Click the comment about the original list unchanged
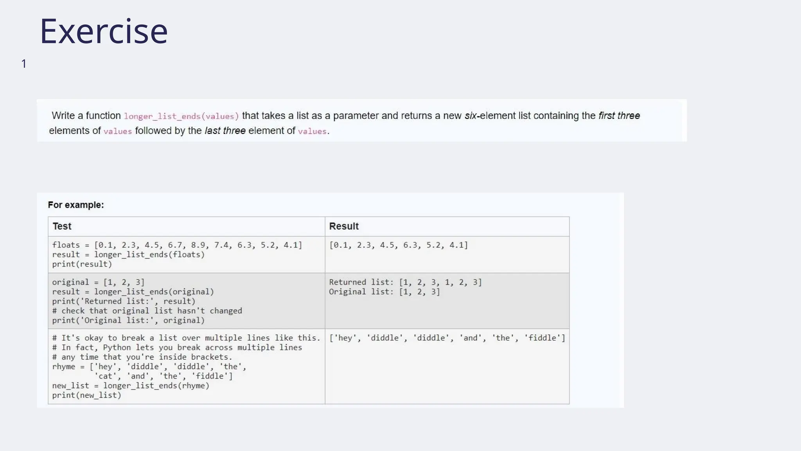The width and height of the screenshot is (801, 451). click(147, 311)
